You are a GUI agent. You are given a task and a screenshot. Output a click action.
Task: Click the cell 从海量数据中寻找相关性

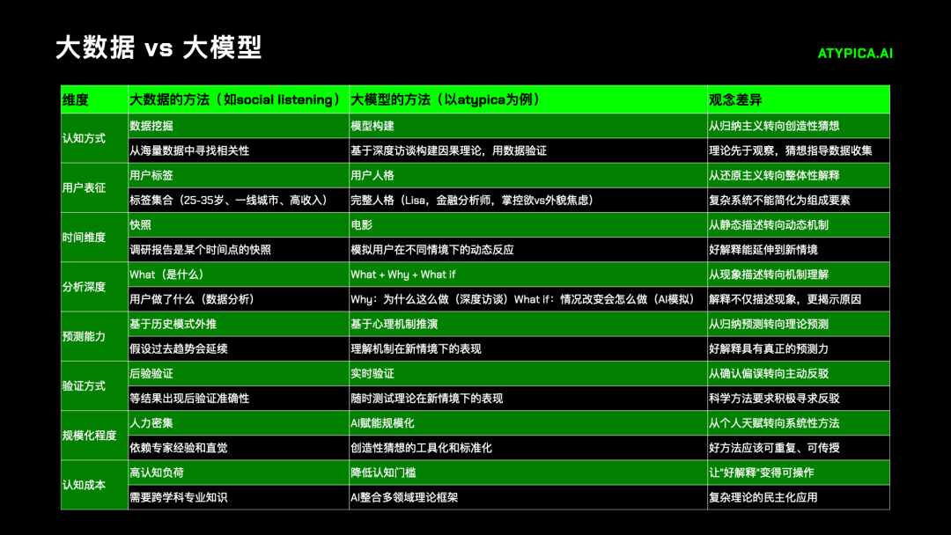click(239, 150)
